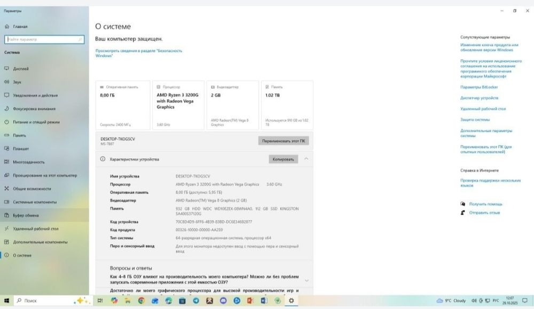The image size is (534, 309).
Task: Click the Найти параметр search box
Action: click(x=44, y=39)
